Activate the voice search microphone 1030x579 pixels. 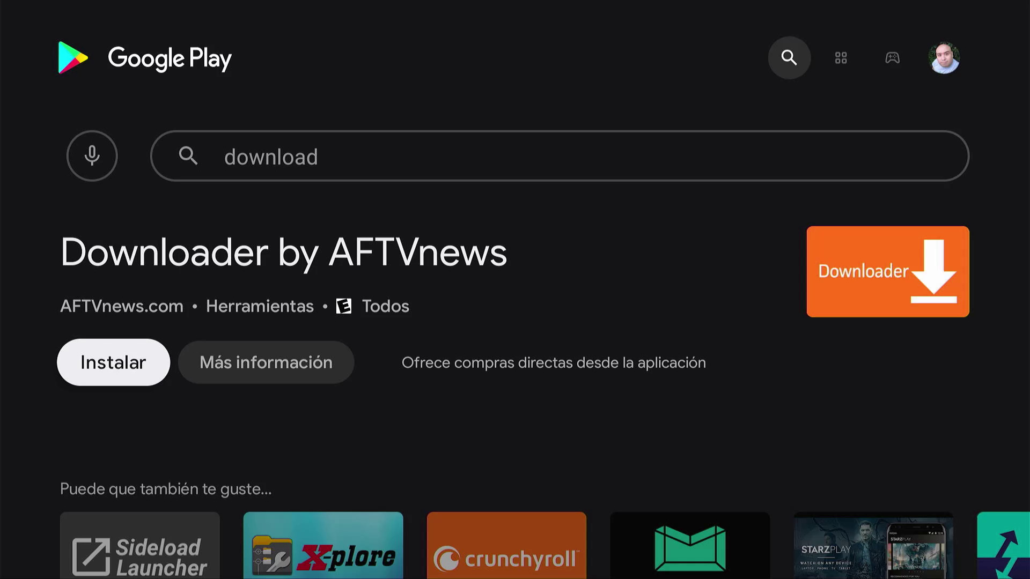(92, 156)
